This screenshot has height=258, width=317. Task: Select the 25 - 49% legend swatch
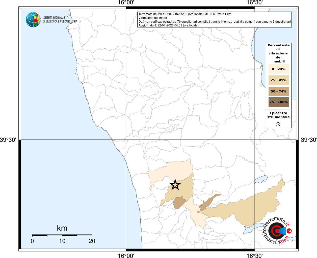(278, 80)
